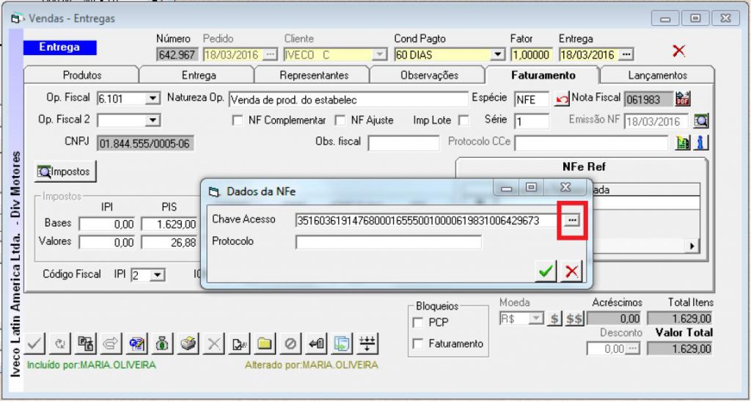The image size is (751, 402).
Task: Click the Impostos button
Action: 65,172
